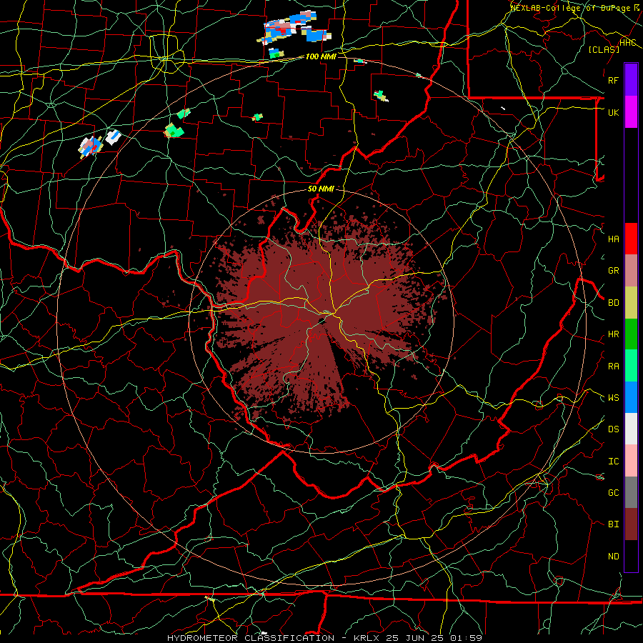Click the "25 JUN 25" date text
This screenshot has height=643, width=643.
pos(414,638)
